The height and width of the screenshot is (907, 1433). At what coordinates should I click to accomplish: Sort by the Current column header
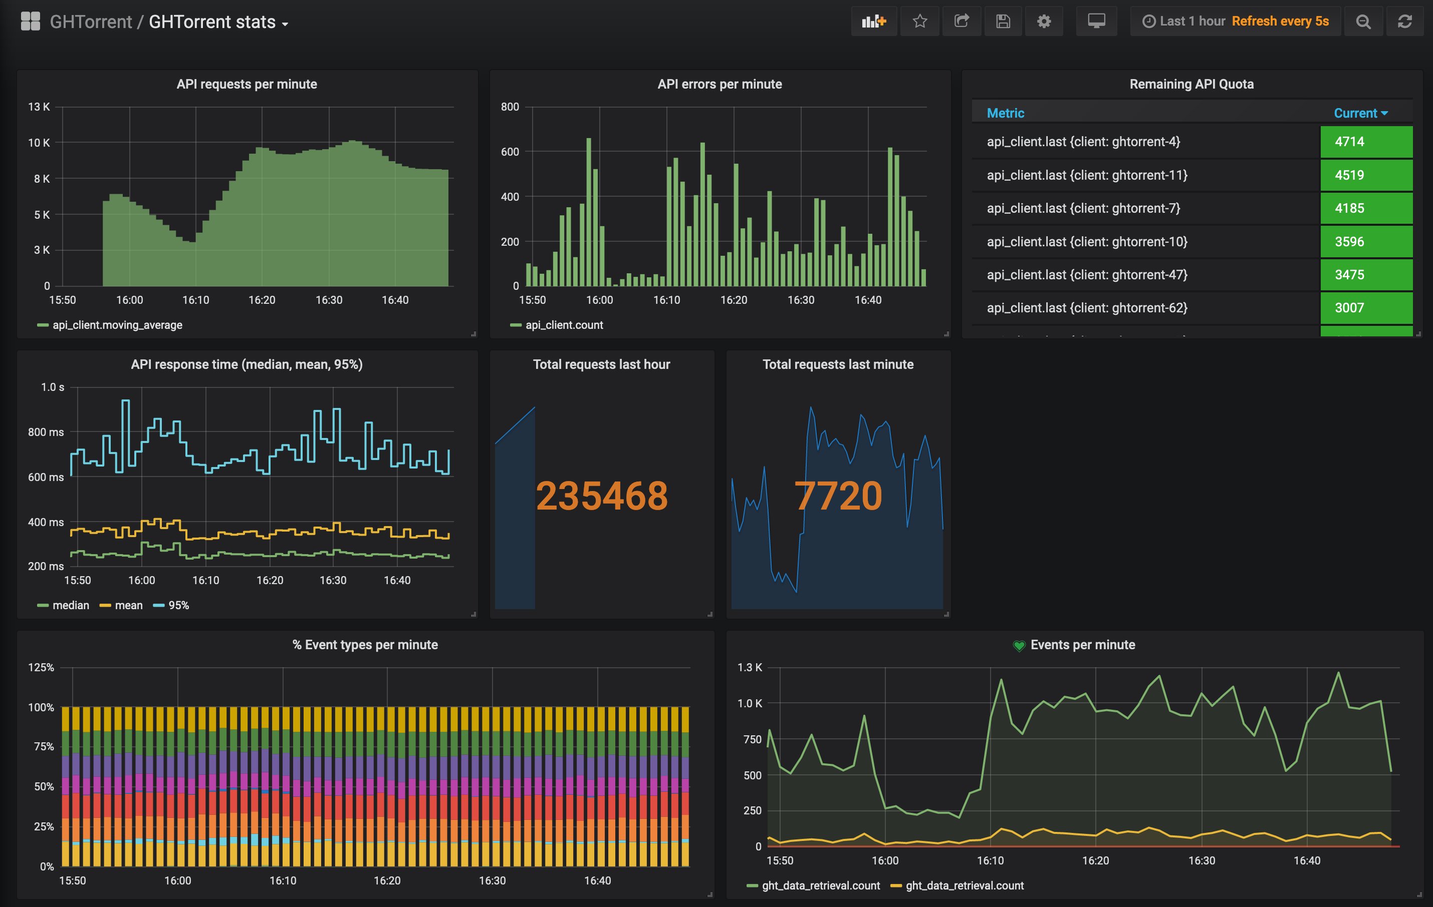coord(1359,113)
